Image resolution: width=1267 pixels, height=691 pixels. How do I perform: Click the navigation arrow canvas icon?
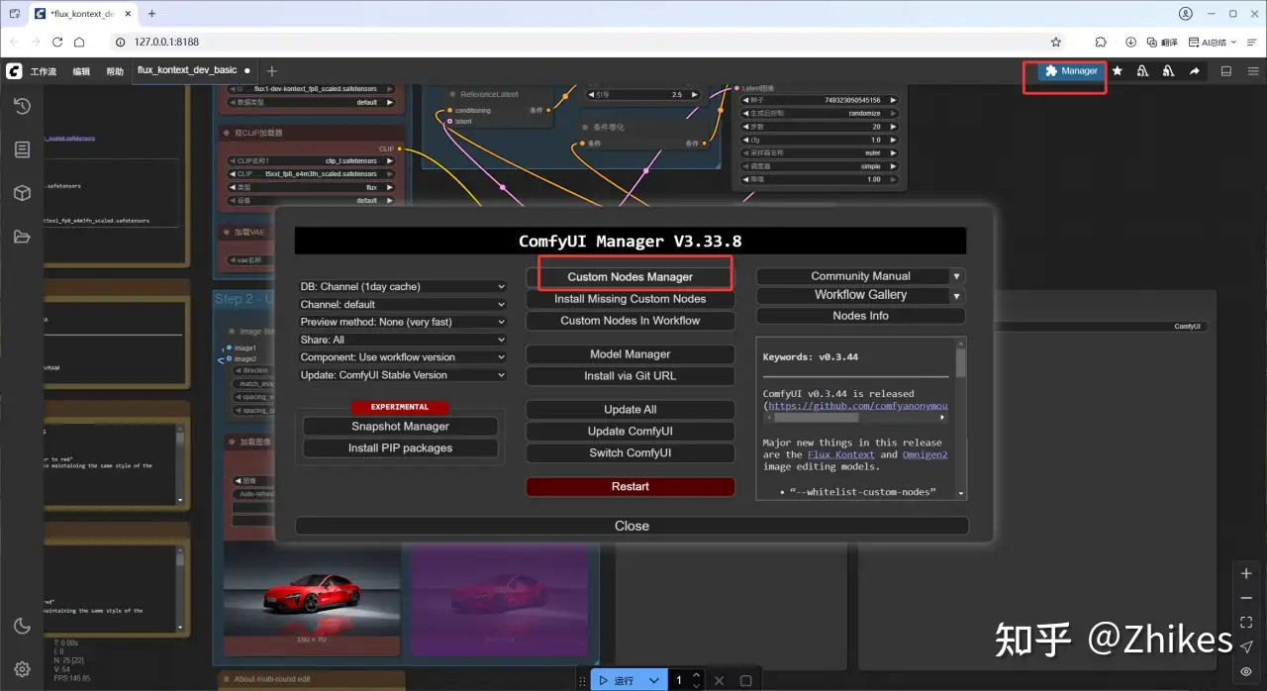coord(1246,646)
